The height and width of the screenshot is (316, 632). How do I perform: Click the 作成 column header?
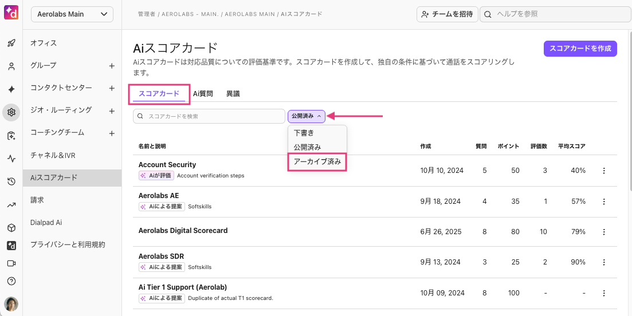pos(425,146)
